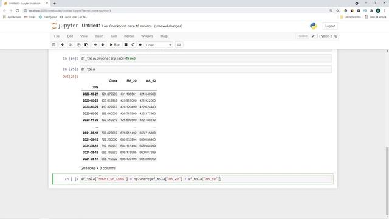This screenshot has width=389, height=219.
Task: Open browser extensions puzzle icon
Action: click(x=371, y=11)
